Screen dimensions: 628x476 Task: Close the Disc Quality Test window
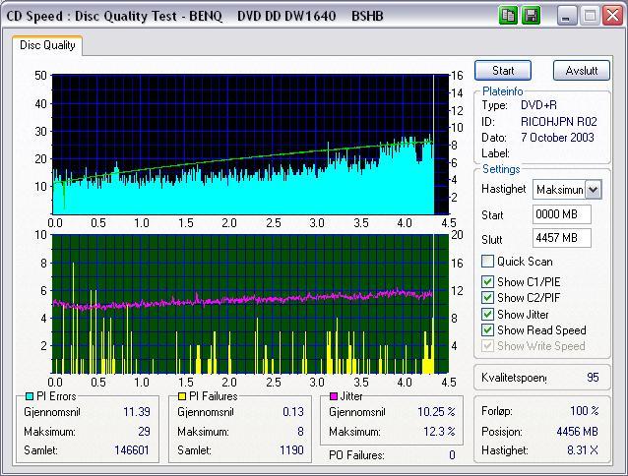[x=611, y=16]
